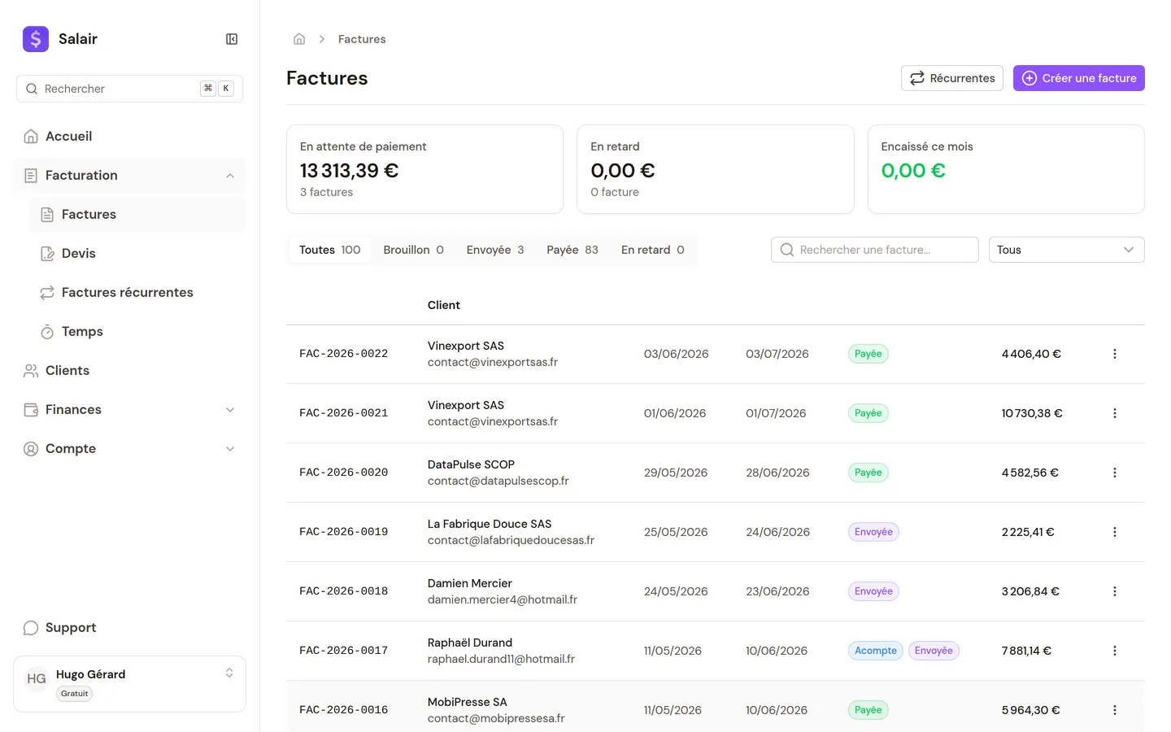
Task: Open row actions menu for FAC-2026-0019
Action: (x=1114, y=532)
